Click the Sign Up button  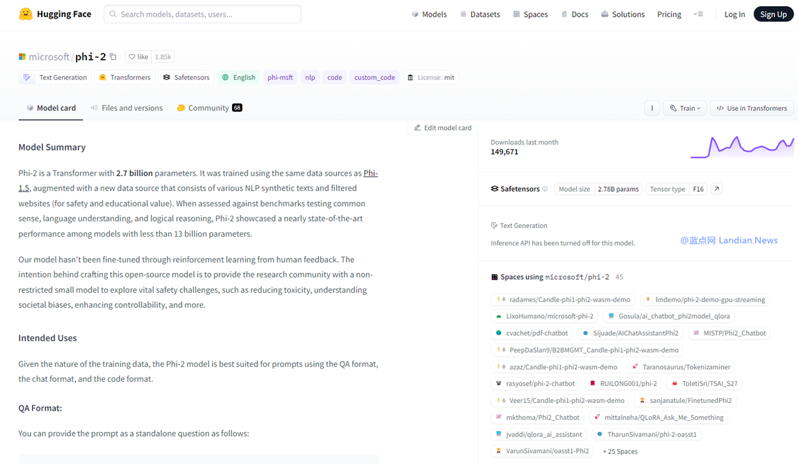(773, 14)
